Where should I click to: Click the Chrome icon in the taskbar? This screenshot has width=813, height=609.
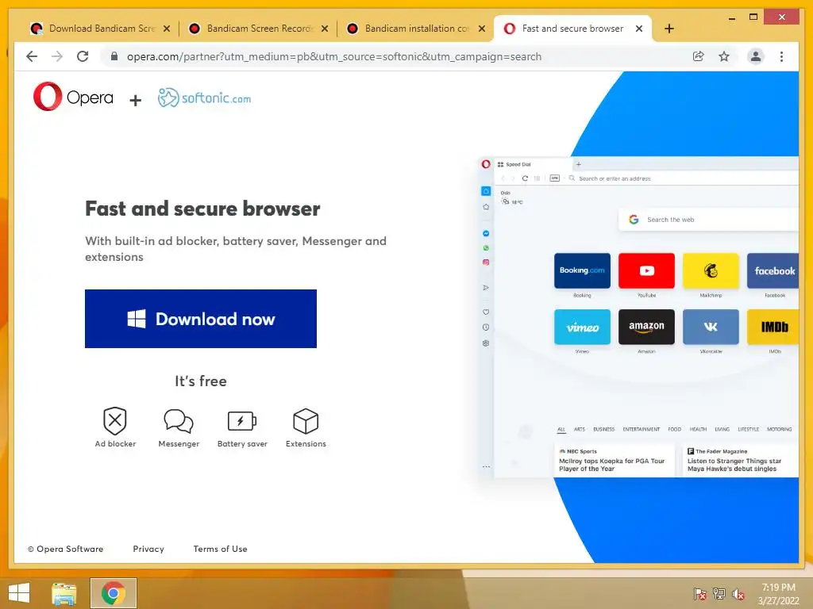tap(113, 593)
